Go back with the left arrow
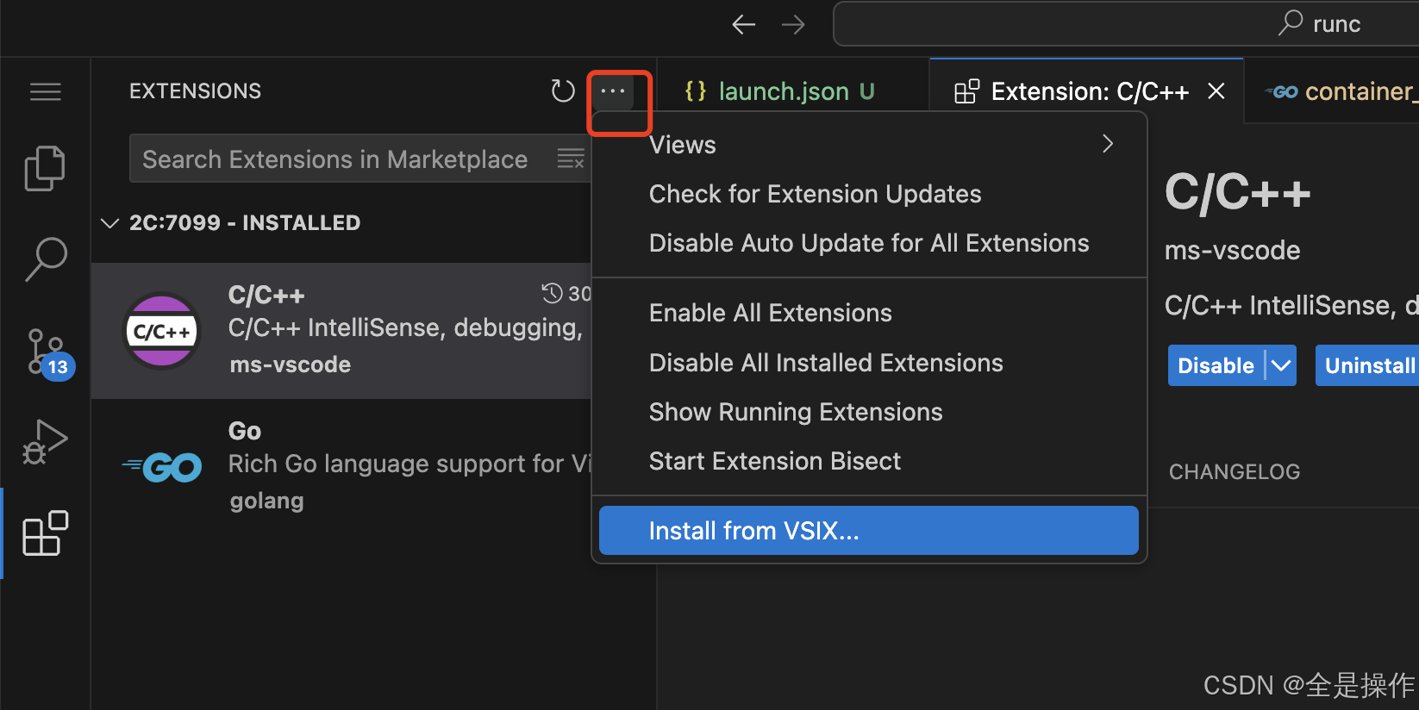 coord(743,24)
